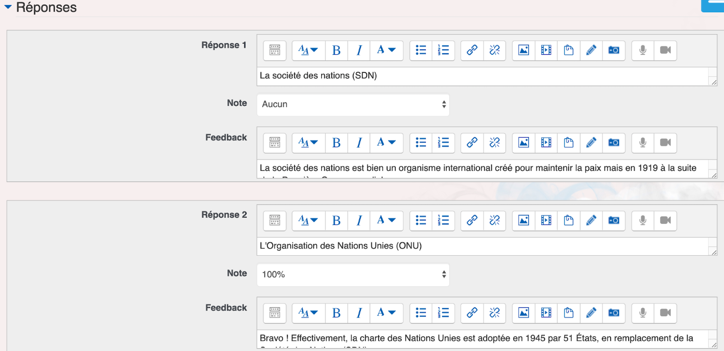Add link in Réponse 2 editor
The width and height of the screenshot is (724, 351).
click(472, 220)
